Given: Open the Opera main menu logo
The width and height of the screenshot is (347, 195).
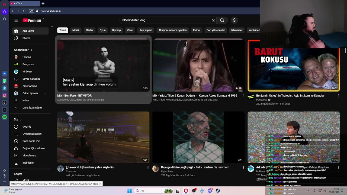Looking at the screenshot, I should click(4, 4).
